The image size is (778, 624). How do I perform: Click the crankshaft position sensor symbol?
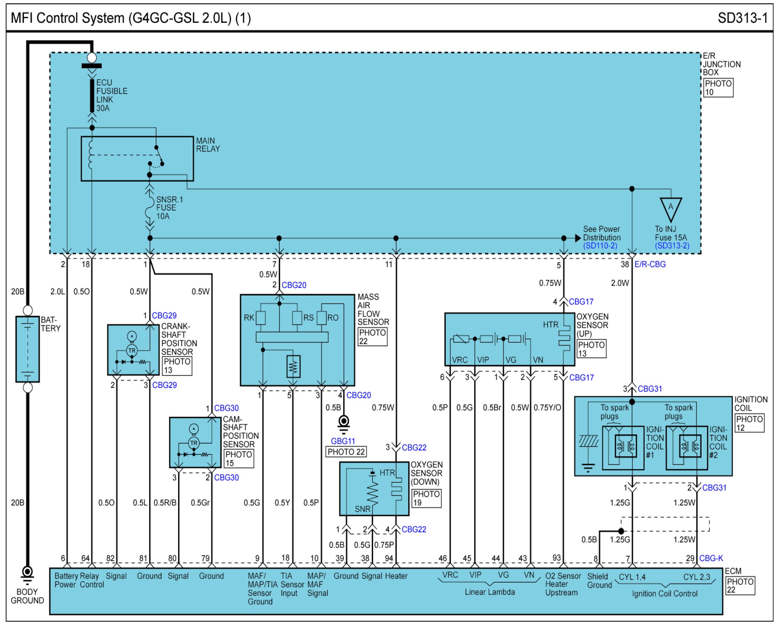(133, 350)
